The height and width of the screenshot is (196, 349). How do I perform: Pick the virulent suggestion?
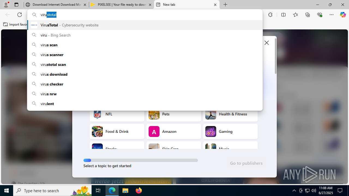pos(145,104)
